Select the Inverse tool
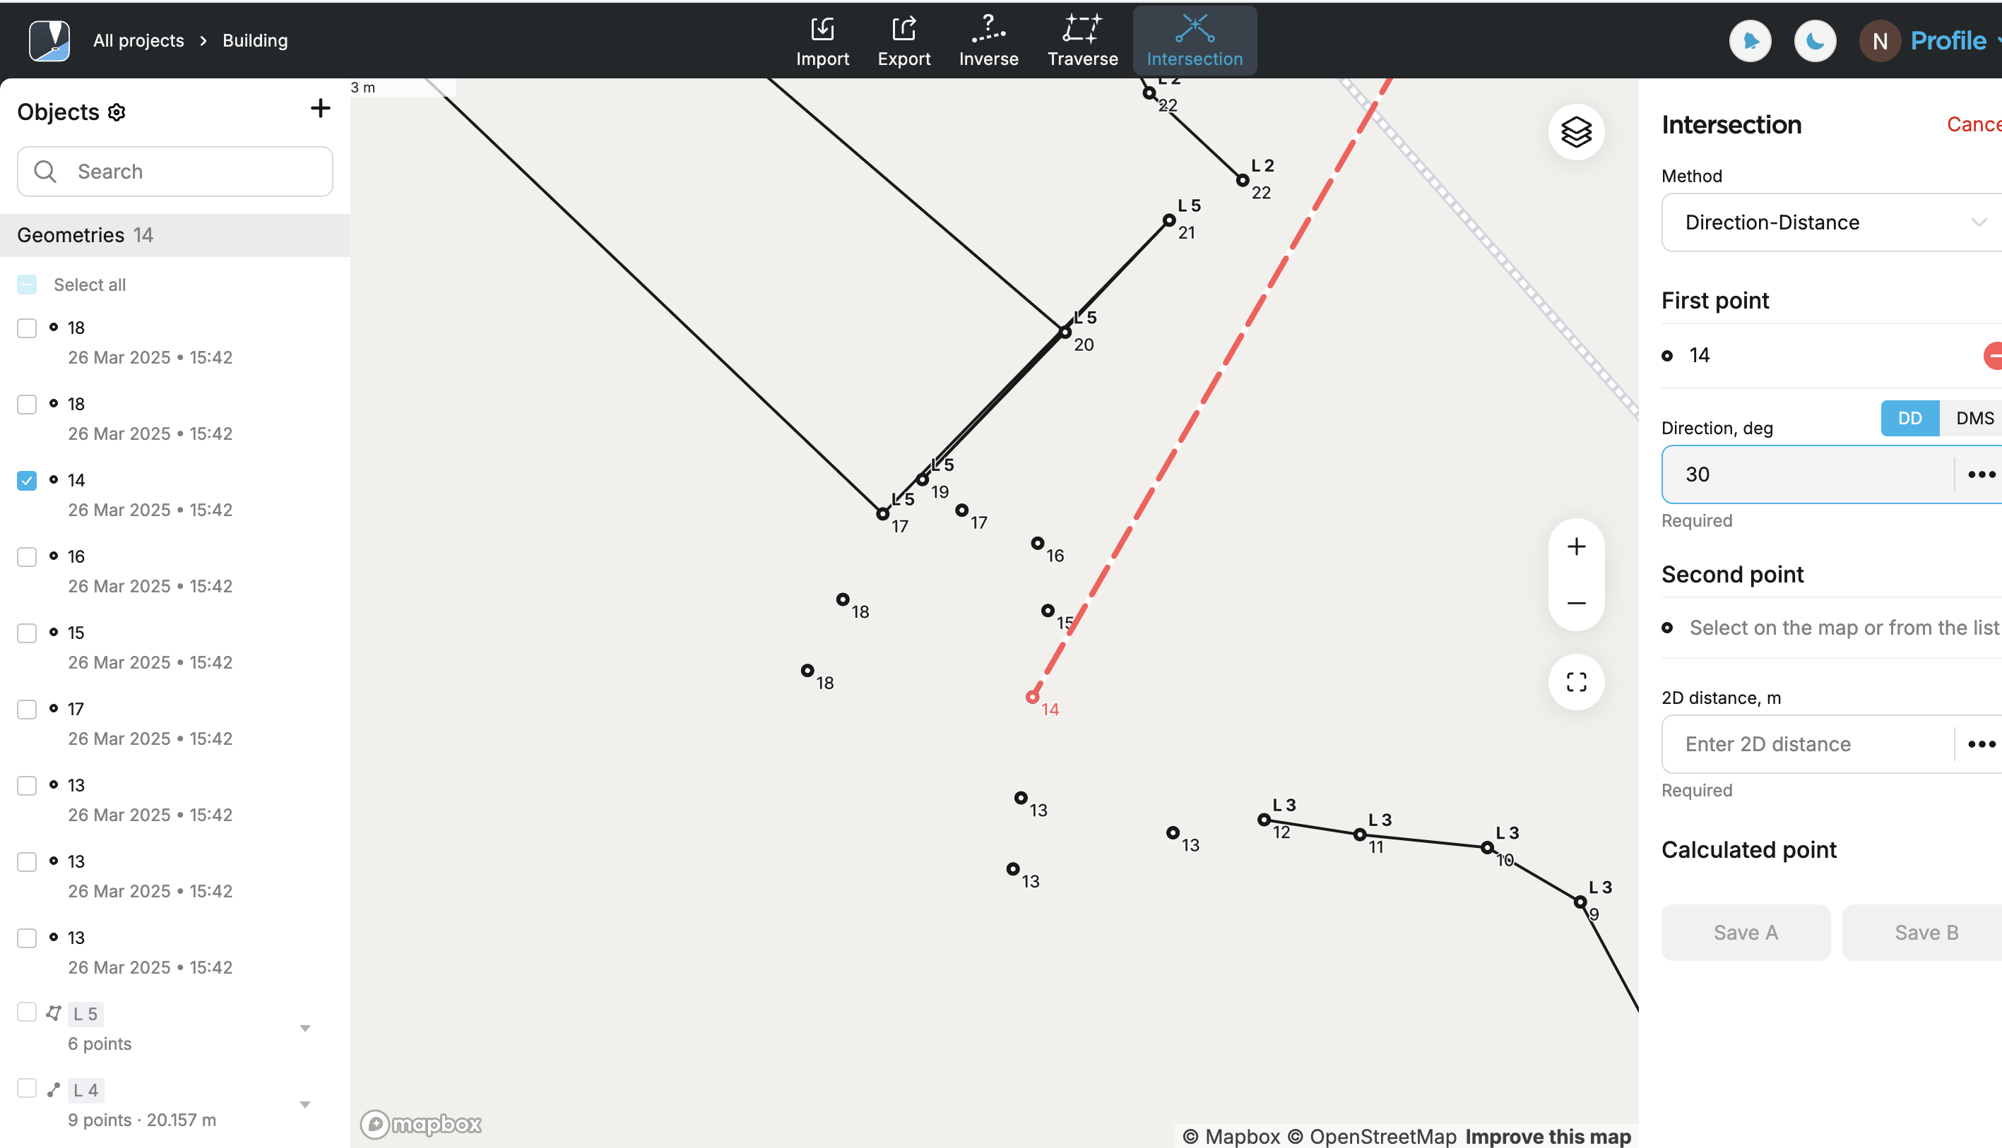 [988, 41]
